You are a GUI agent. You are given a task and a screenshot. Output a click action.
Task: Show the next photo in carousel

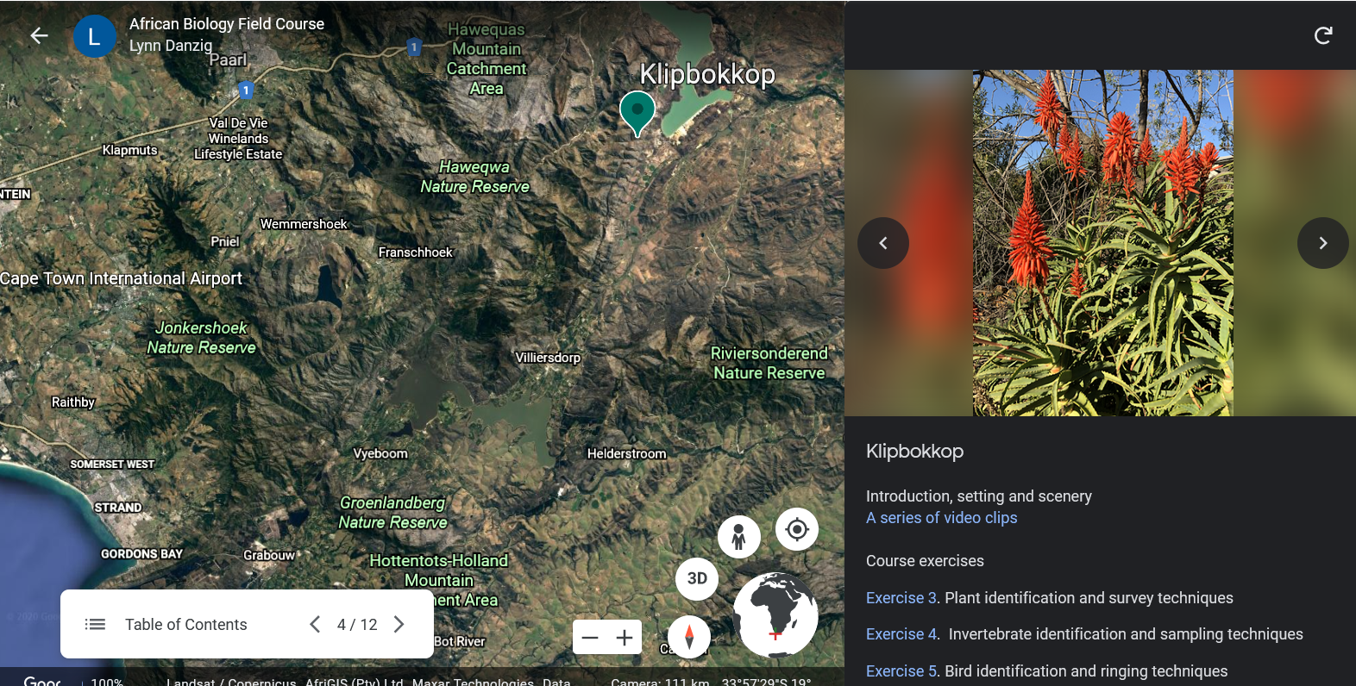tap(1322, 243)
